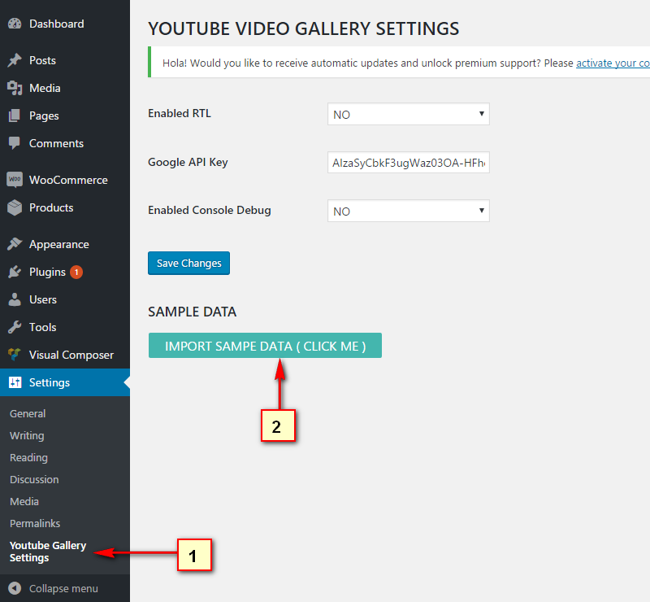
Task: Open Media via its camera icon
Action: 15,88
